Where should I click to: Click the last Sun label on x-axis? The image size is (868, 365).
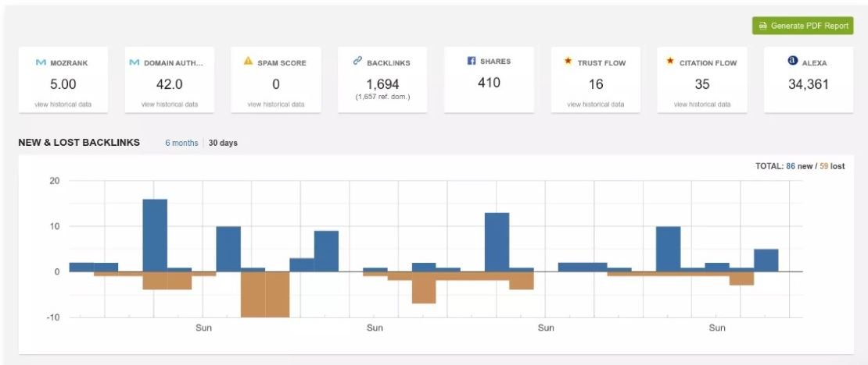[x=717, y=328]
